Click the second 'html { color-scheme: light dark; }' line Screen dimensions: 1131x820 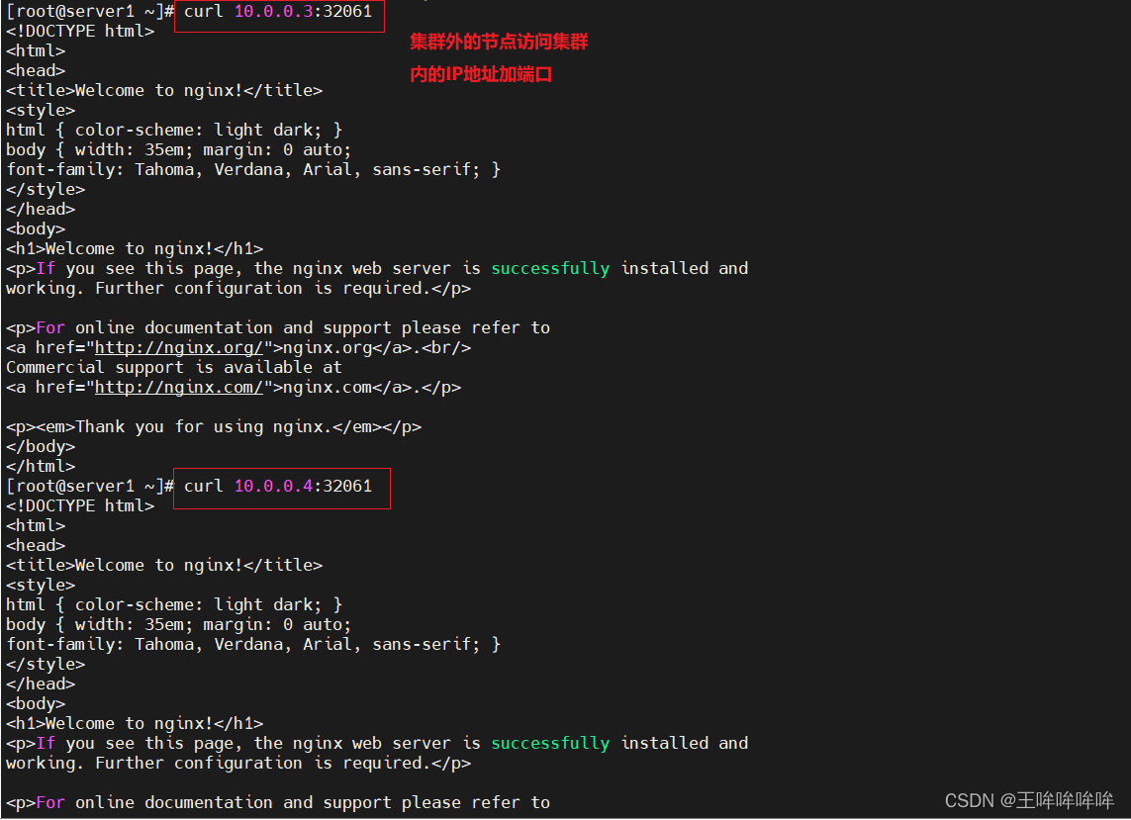coord(174,604)
